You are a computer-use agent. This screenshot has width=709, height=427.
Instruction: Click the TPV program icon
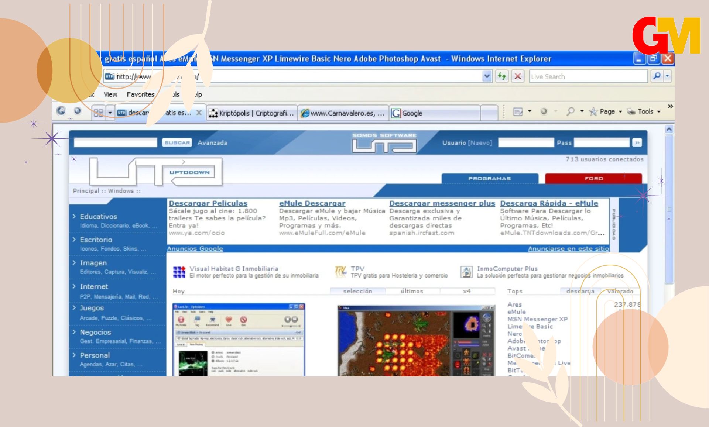coord(340,272)
